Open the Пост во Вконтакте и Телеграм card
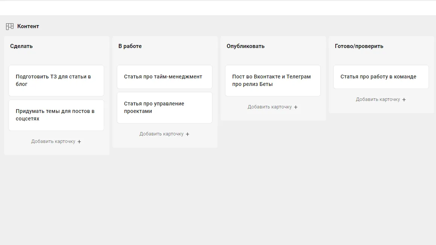Screen dimensions: 436x245 coord(272,80)
